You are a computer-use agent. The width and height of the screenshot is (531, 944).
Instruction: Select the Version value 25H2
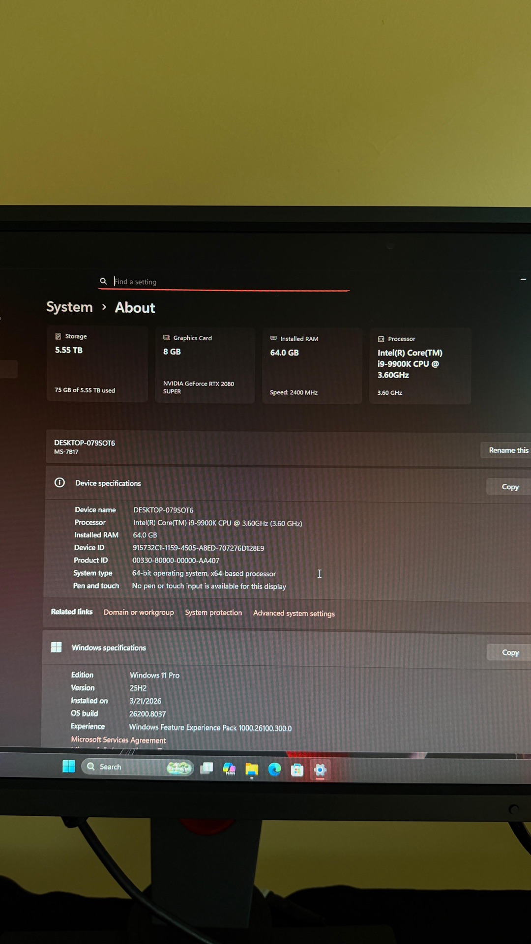click(x=138, y=688)
